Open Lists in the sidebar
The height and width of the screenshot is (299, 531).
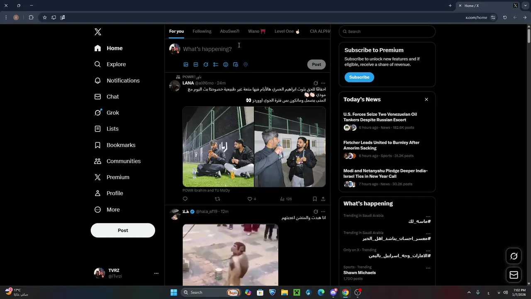tap(107, 129)
